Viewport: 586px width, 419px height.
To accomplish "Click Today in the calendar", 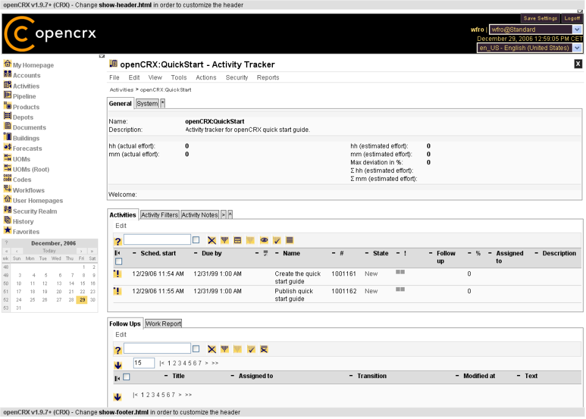I will click(x=49, y=251).
